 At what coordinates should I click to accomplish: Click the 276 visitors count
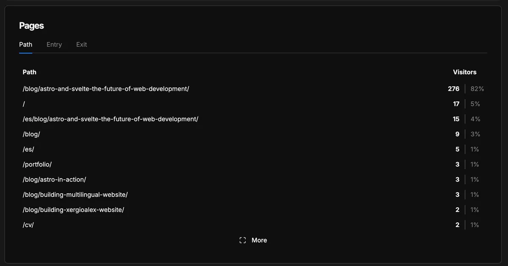453,89
